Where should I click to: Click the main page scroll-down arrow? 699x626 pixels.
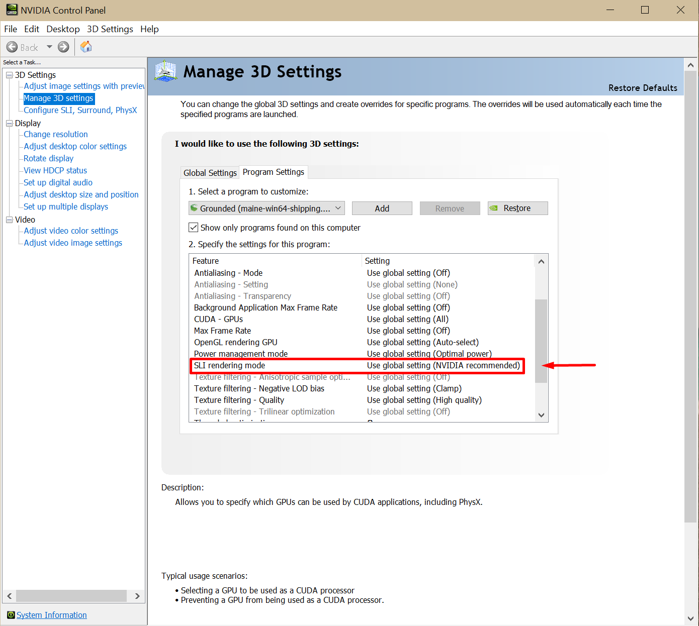pyautogui.click(x=691, y=618)
